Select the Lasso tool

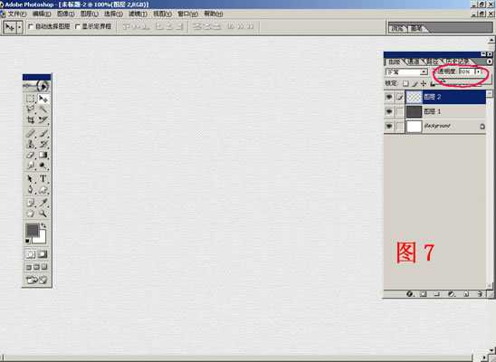click(31, 110)
